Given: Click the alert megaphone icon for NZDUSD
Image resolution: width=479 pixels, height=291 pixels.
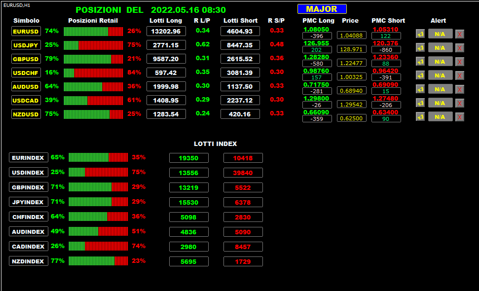Looking at the screenshot, I should pos(420,117).
